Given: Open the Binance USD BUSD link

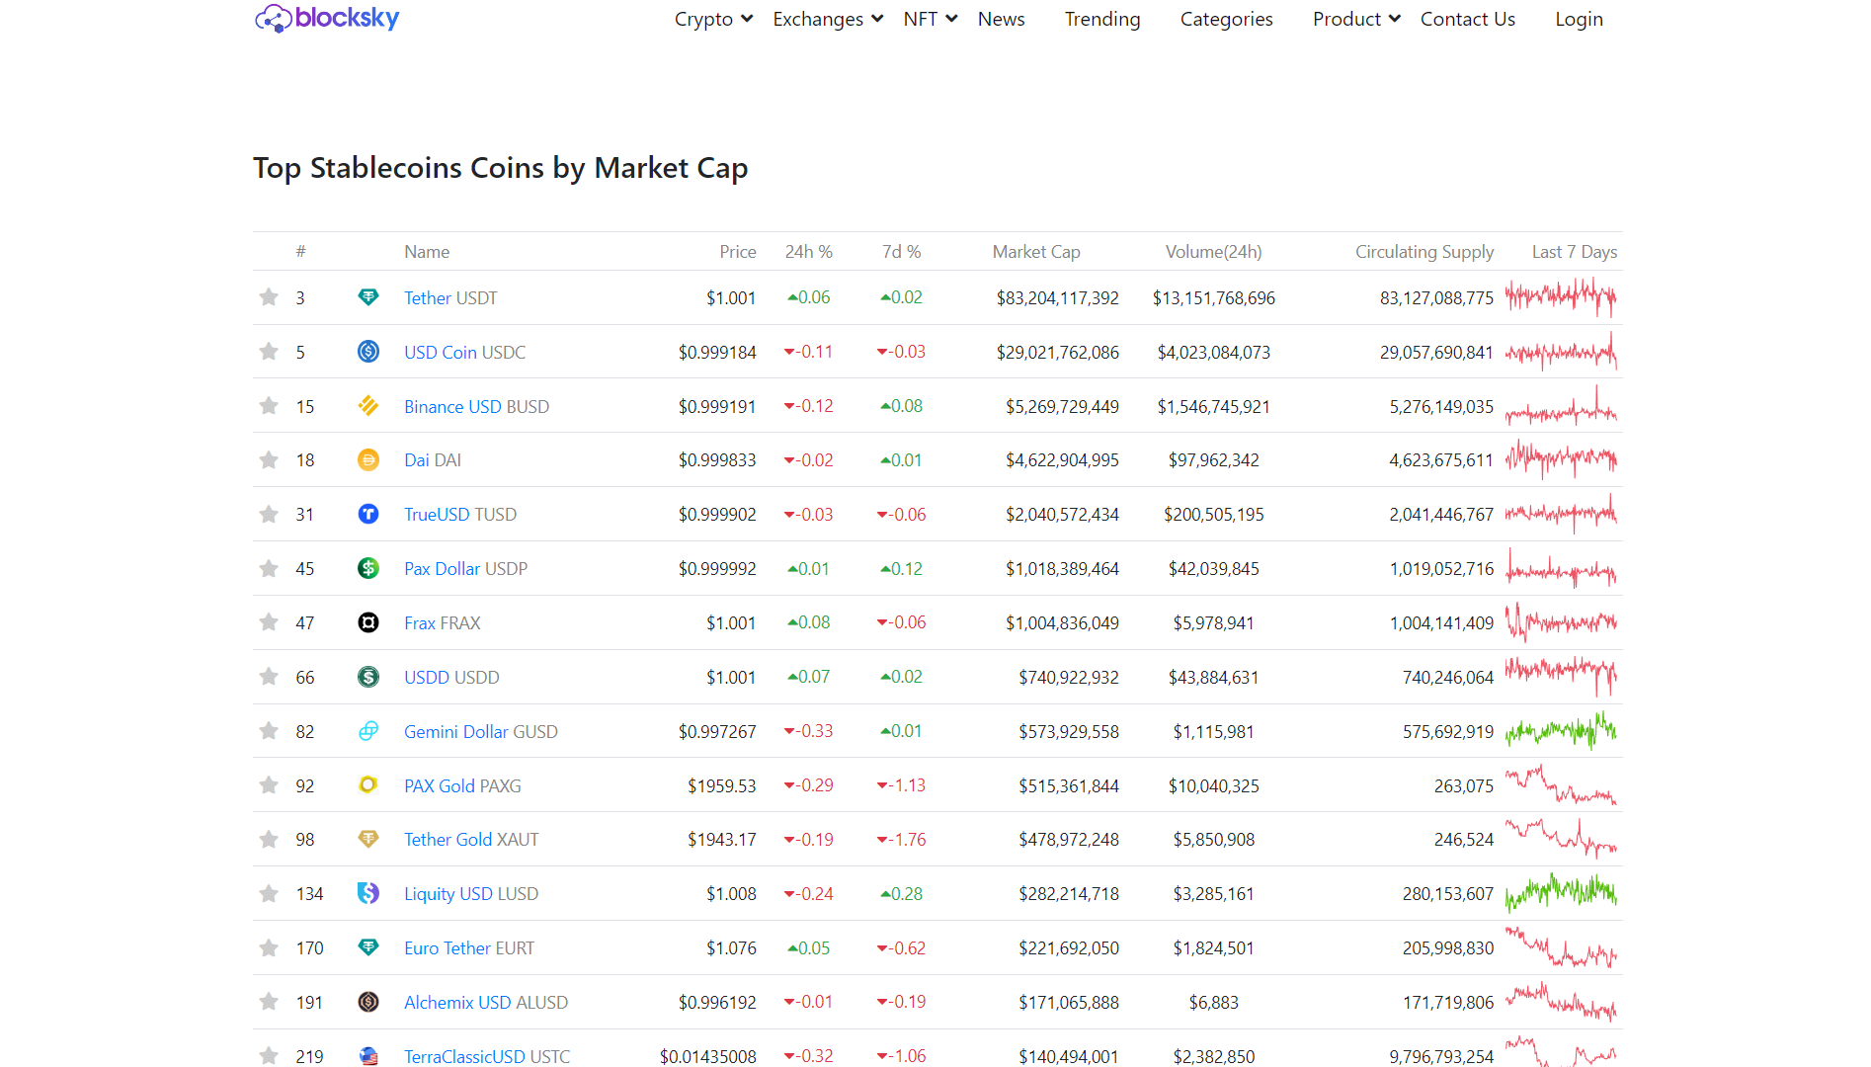Looking at the screenshot, I should (476, 406).
